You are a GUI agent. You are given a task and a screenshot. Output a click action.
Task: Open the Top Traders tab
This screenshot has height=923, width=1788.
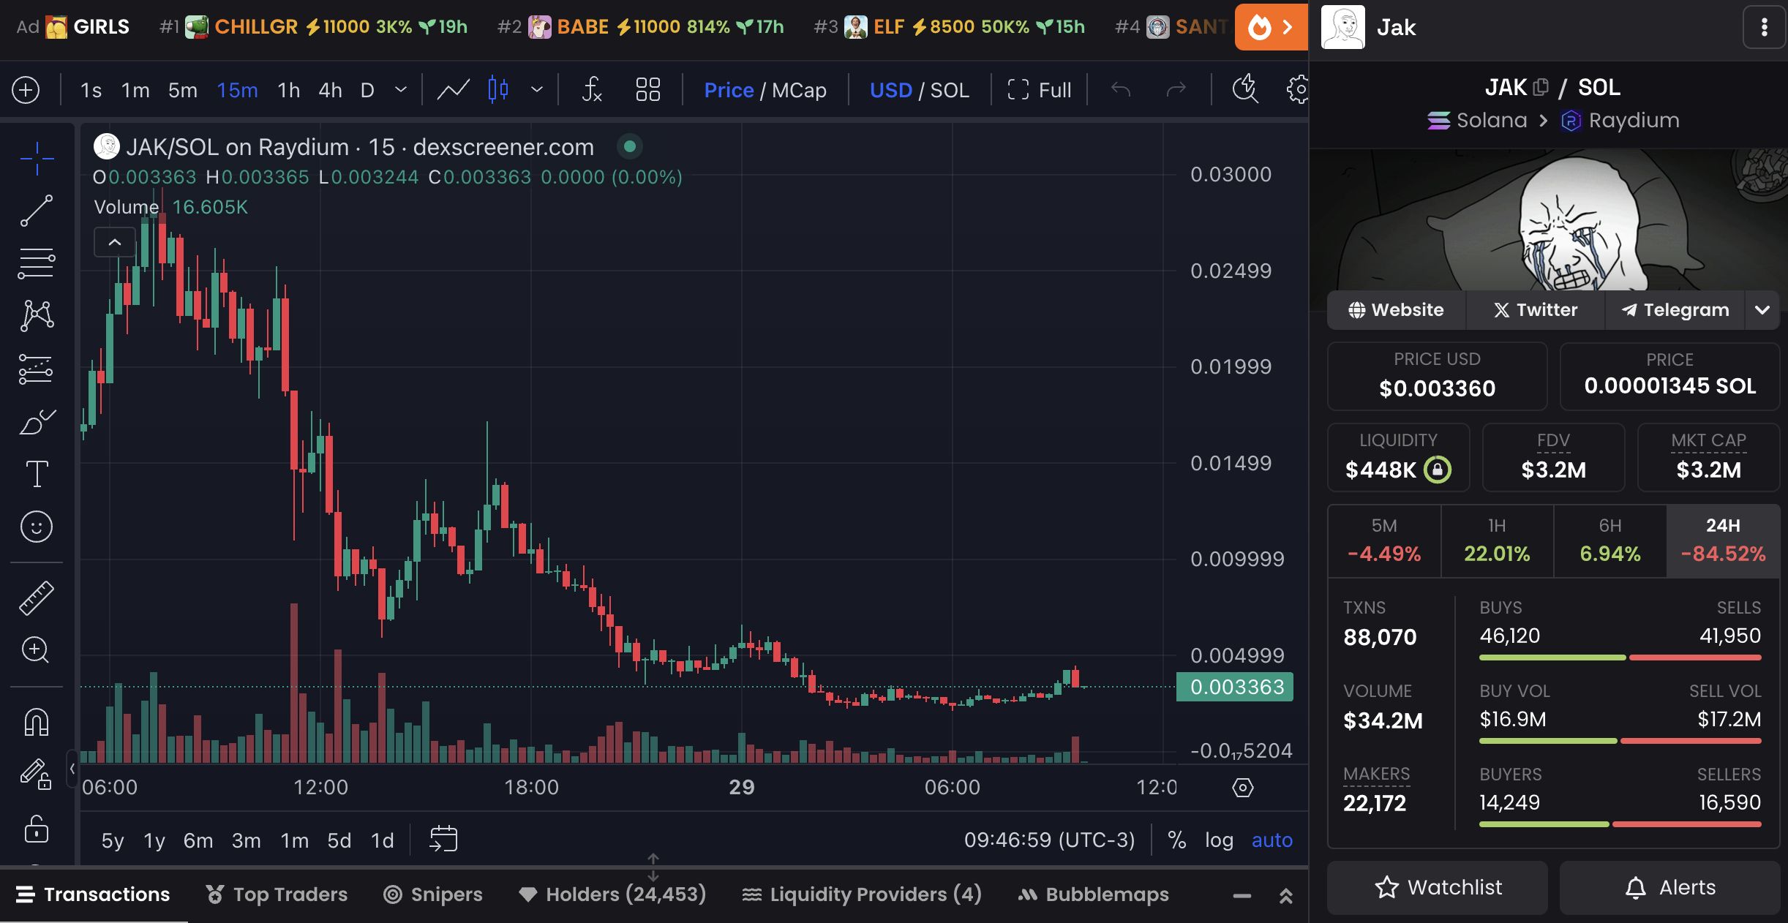pos(277,894)
